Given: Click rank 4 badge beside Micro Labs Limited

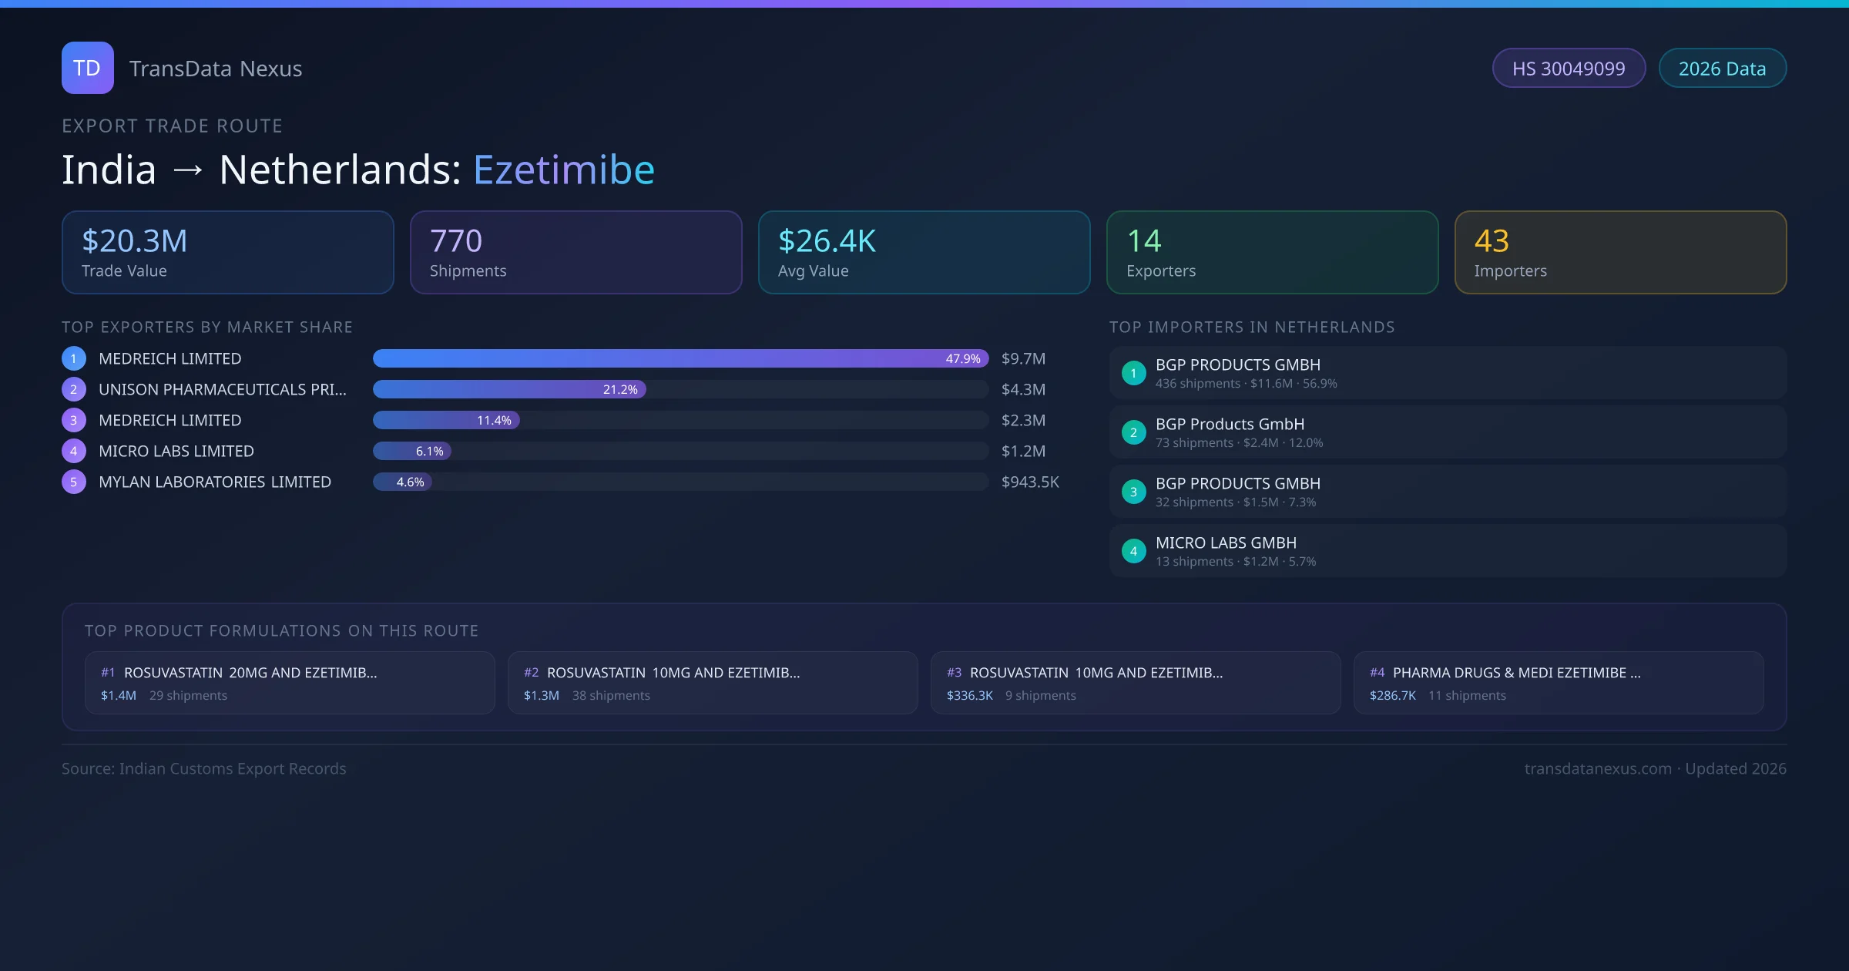Looking at the screenshot, I should click(x=74, y=451).
